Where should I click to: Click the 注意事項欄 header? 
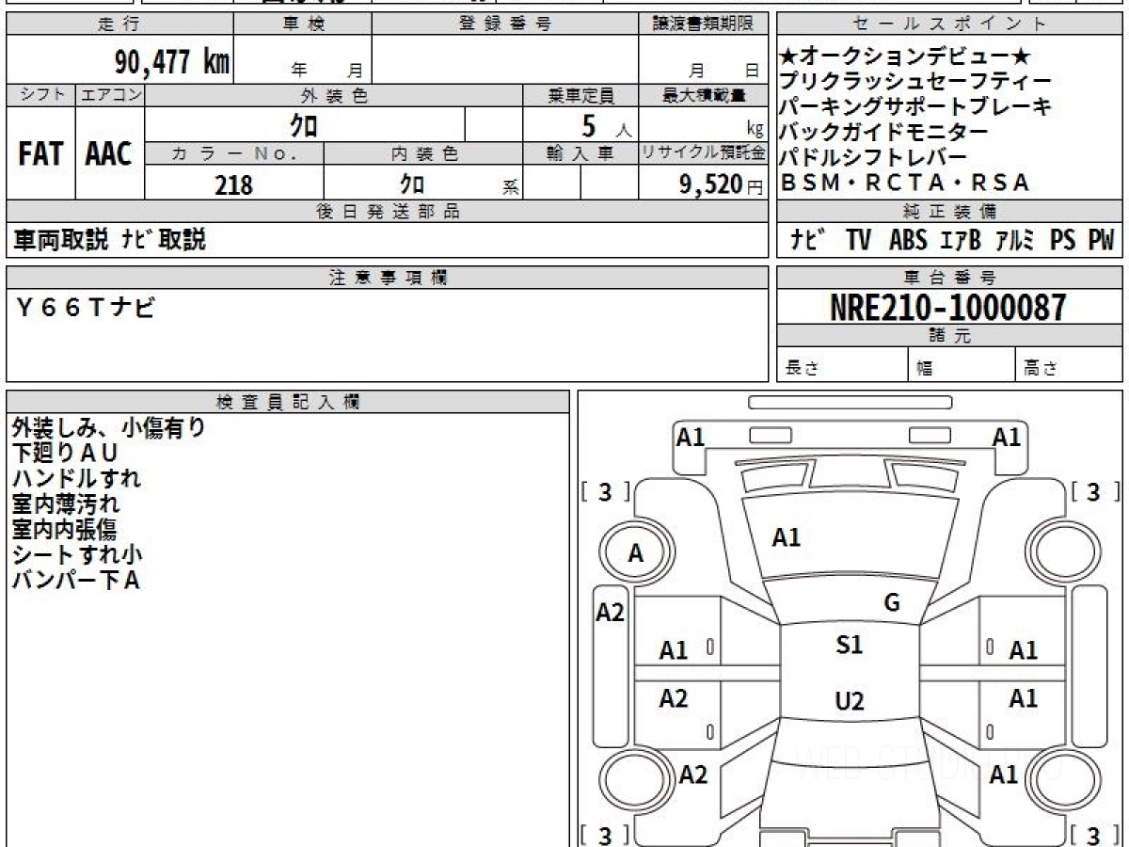387,277
